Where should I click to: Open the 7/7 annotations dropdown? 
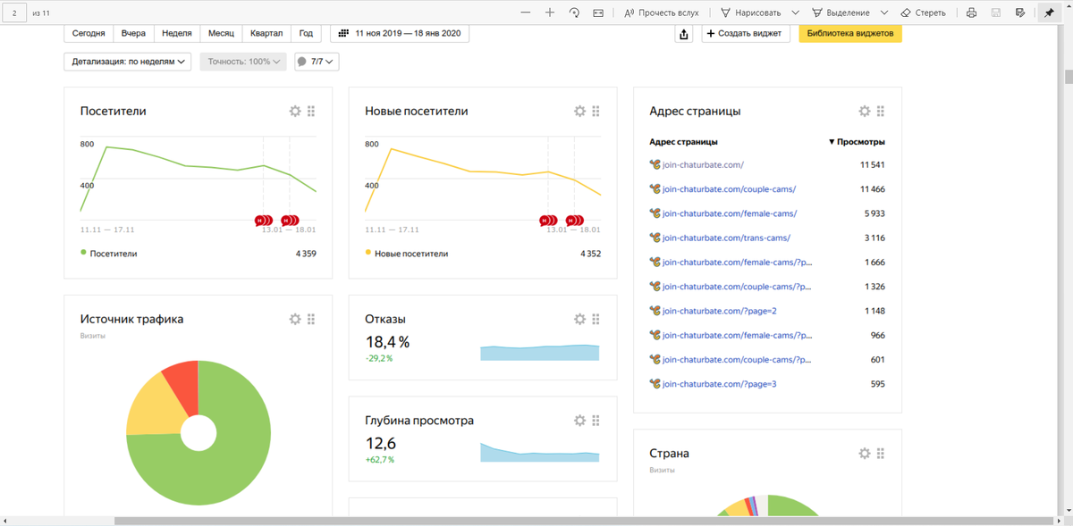[x=317, y=62]
